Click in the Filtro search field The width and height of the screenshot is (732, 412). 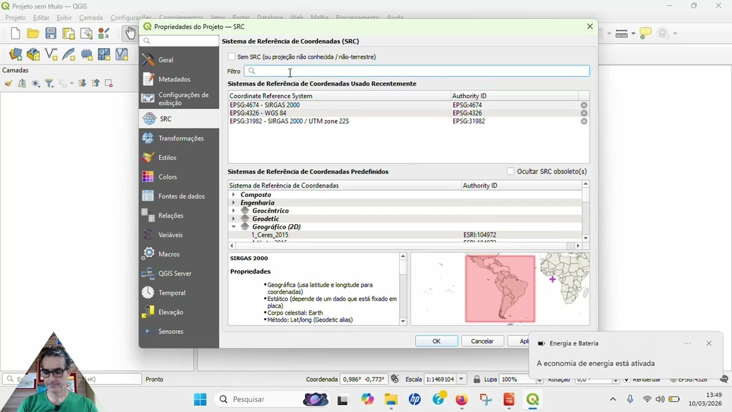(x=417, y=71)
